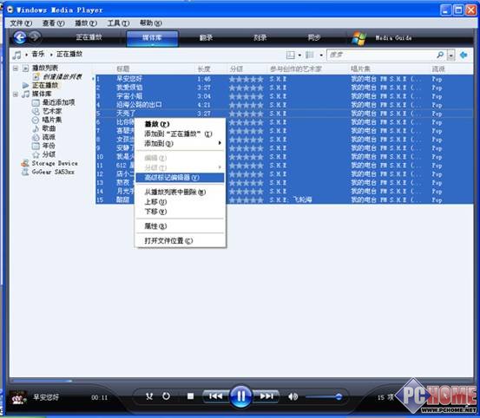Mute the speaker volume icon
Screen dimensions: 480x418
293,396
